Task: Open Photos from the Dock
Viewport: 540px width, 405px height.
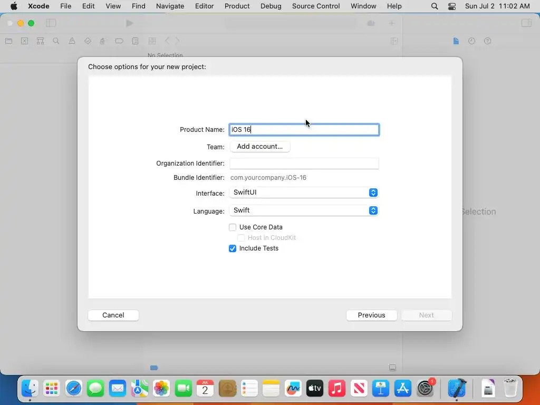Action: click(x=161, y=389)
